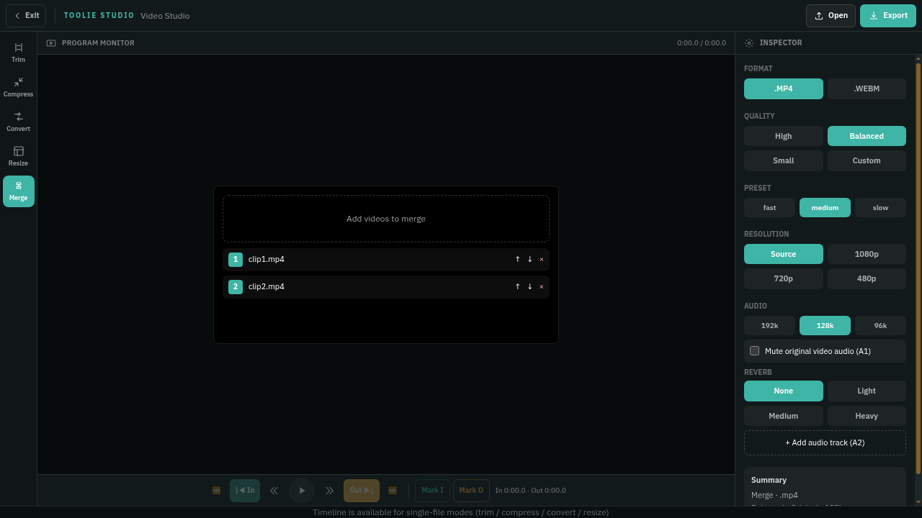
Task: Select clip1.mp4 row
Action: [x=386, y=260]
